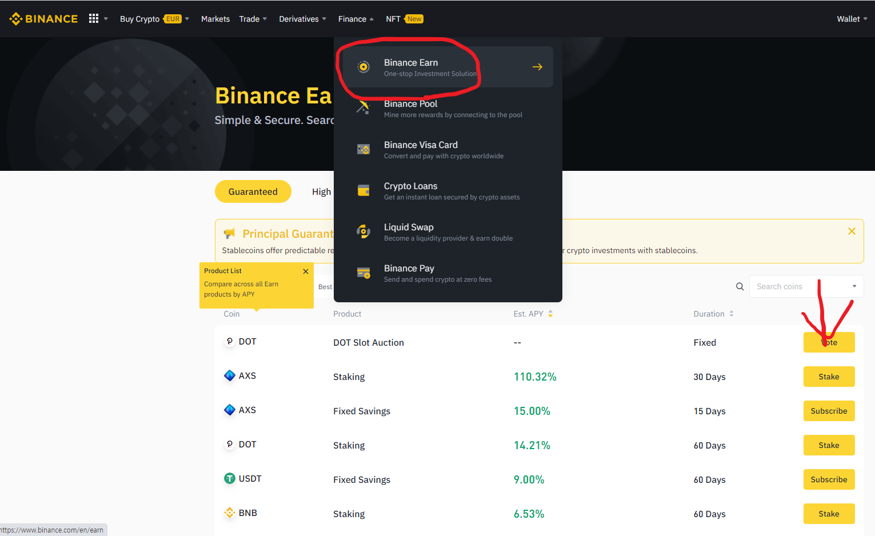Click the DOT coin icon in the 60 Days Staking row

click(230, 444)
